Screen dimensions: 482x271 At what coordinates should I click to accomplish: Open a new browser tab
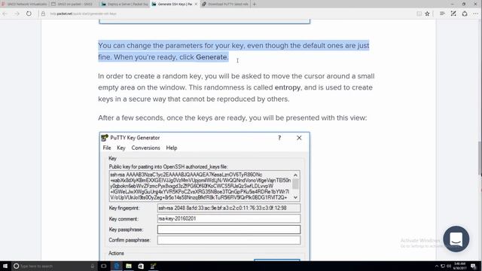tap(255, 4)
